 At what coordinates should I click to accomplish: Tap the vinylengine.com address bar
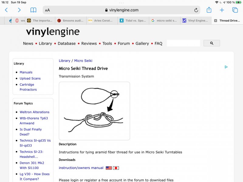tap(121, 10)
